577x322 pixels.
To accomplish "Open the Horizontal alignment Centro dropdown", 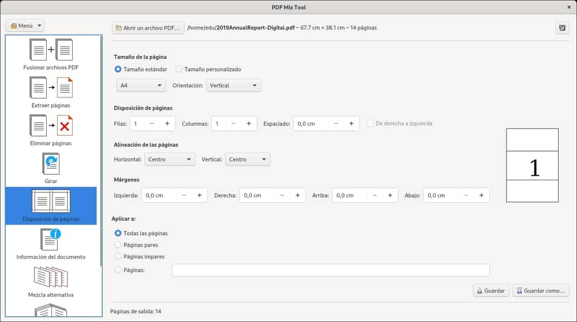I will tap(170, 160).
